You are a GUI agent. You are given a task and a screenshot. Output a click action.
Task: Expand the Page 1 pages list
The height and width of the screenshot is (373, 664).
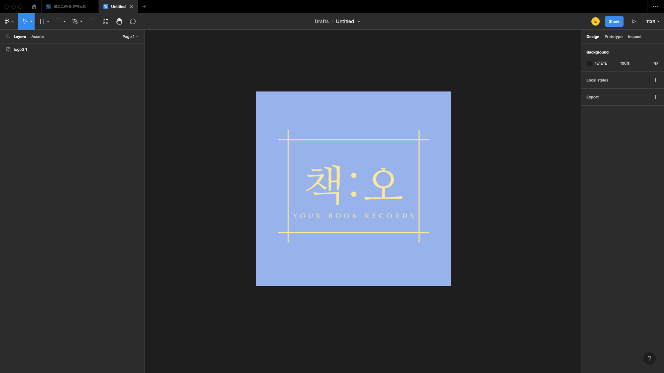point(130,37)
